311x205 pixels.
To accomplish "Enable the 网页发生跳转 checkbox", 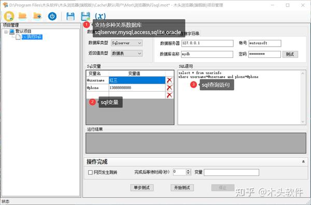I will click(90, 172).
